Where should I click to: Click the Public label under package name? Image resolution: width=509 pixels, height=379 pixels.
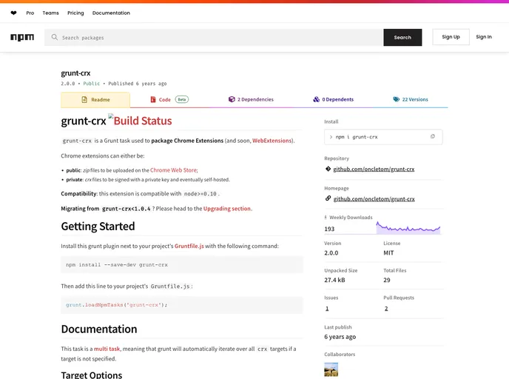(92, 84)
